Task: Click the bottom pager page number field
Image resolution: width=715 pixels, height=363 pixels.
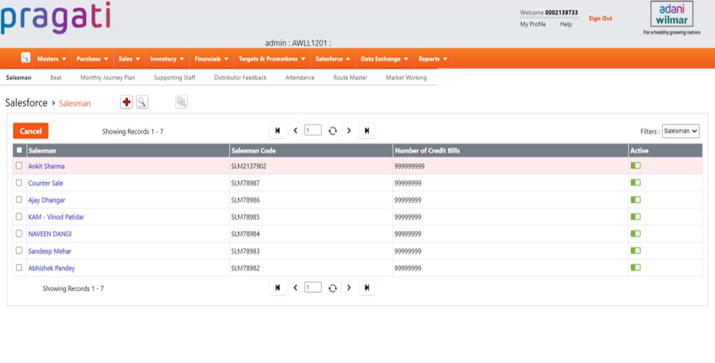Action: [313, 287]
